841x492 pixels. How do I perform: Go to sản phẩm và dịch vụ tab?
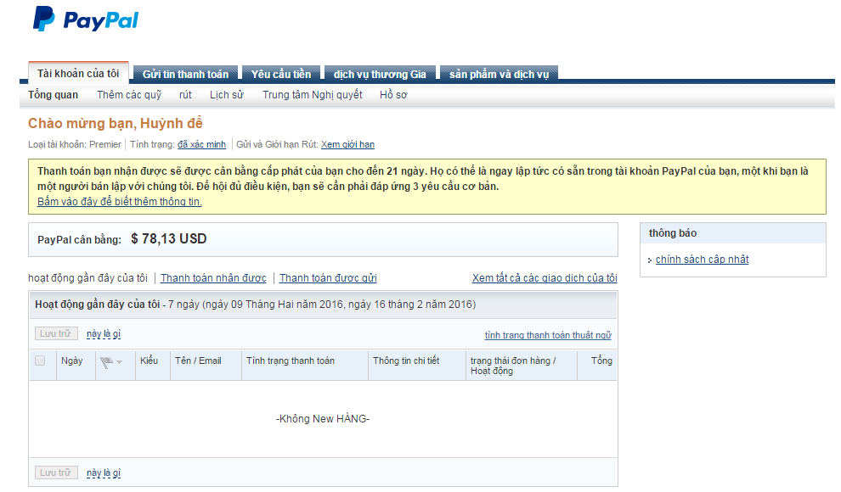(x=499, y=74)
